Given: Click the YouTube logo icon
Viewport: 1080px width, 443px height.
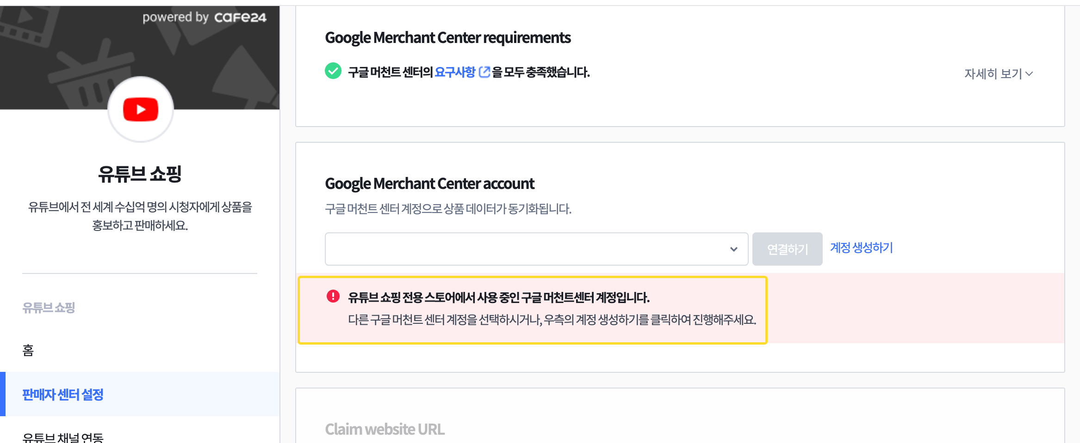Looking at the screenshot, I should click(x=141, y=109).
